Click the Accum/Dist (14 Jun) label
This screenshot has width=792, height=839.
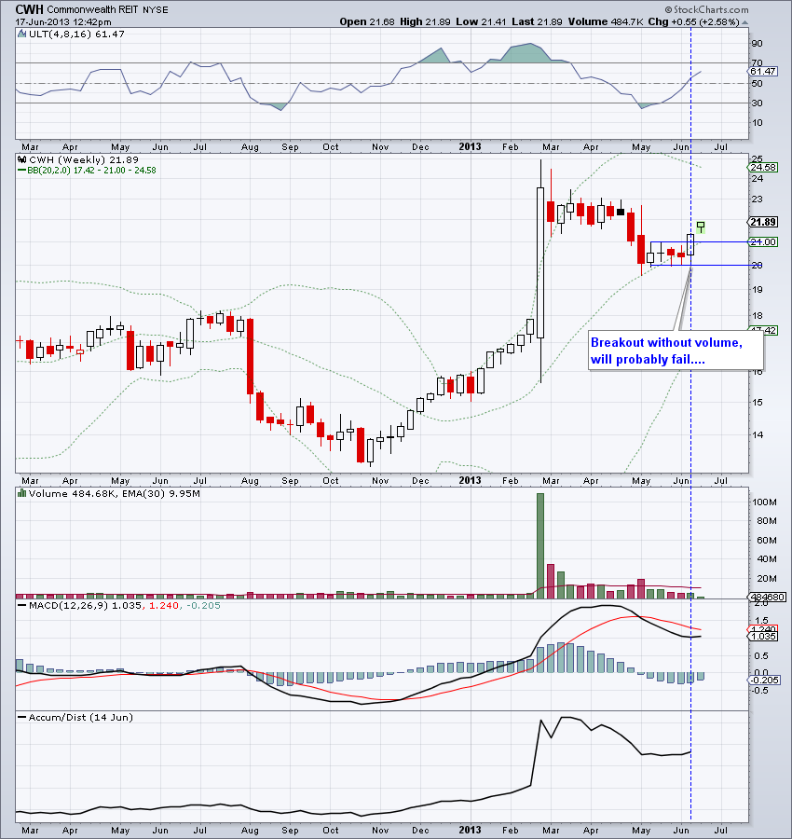pos(81,718)
